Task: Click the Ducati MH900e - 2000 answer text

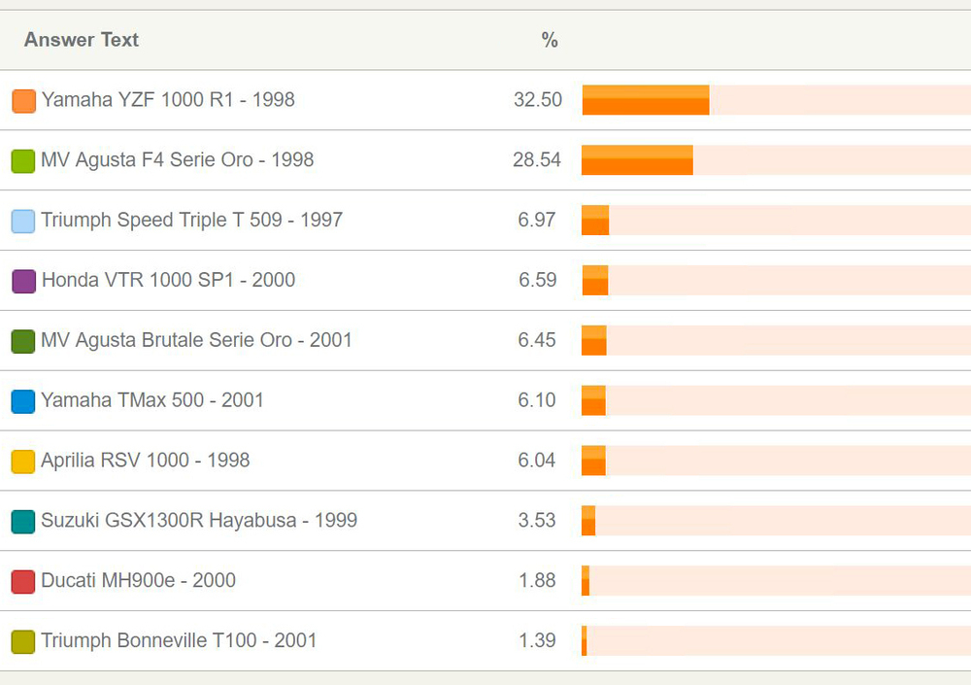Action: tap(138, 580)
